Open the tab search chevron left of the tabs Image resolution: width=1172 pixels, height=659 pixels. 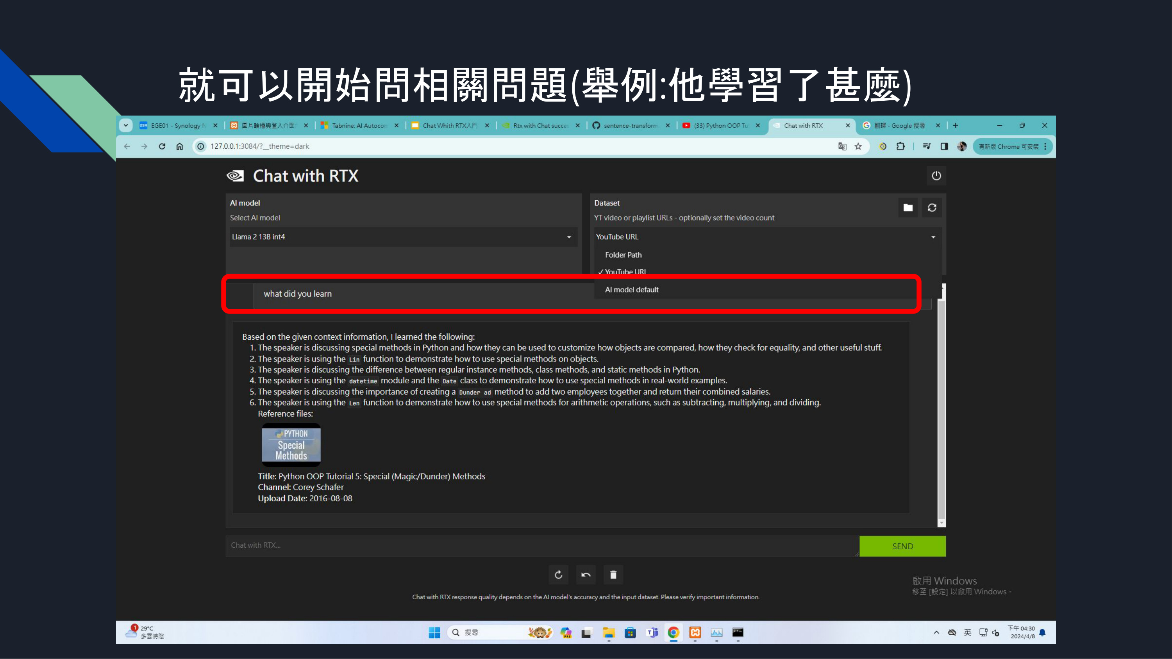125,126
